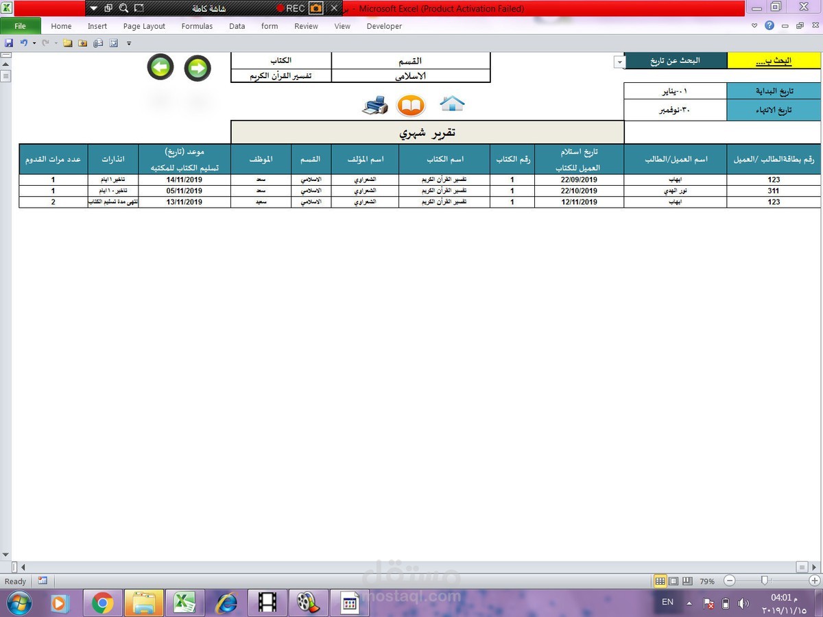Switch to Page Break Preview in status bar
823x617 pixels.
687,581
